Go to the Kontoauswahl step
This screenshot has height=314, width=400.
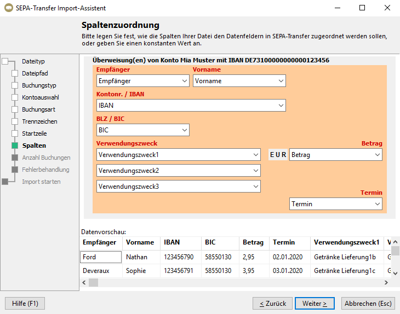(40, 97)
